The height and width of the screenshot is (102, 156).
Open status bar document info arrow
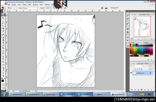[x=36, y=91]
